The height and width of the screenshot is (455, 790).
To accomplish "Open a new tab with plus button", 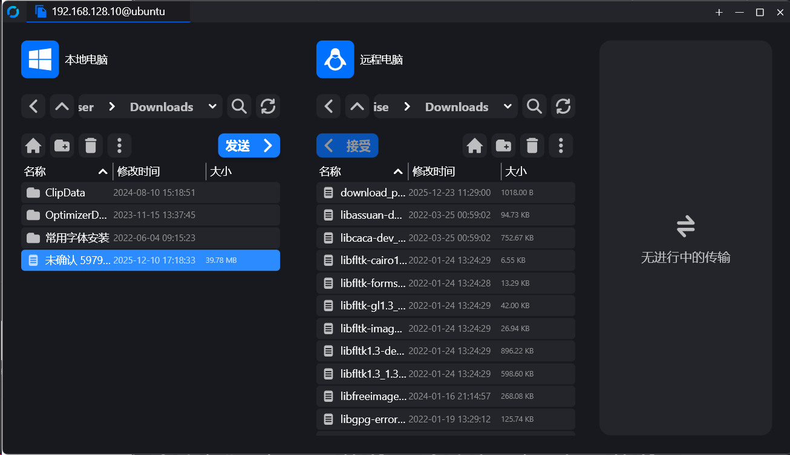I will click(x=719, y=12).
